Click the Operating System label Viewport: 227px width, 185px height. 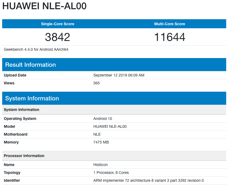click(20, 119)
